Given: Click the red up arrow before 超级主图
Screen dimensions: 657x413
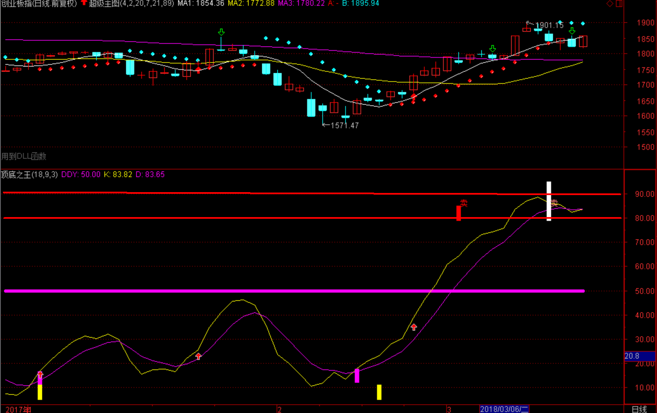Looking at the screenshot, I should click(84, 3).
